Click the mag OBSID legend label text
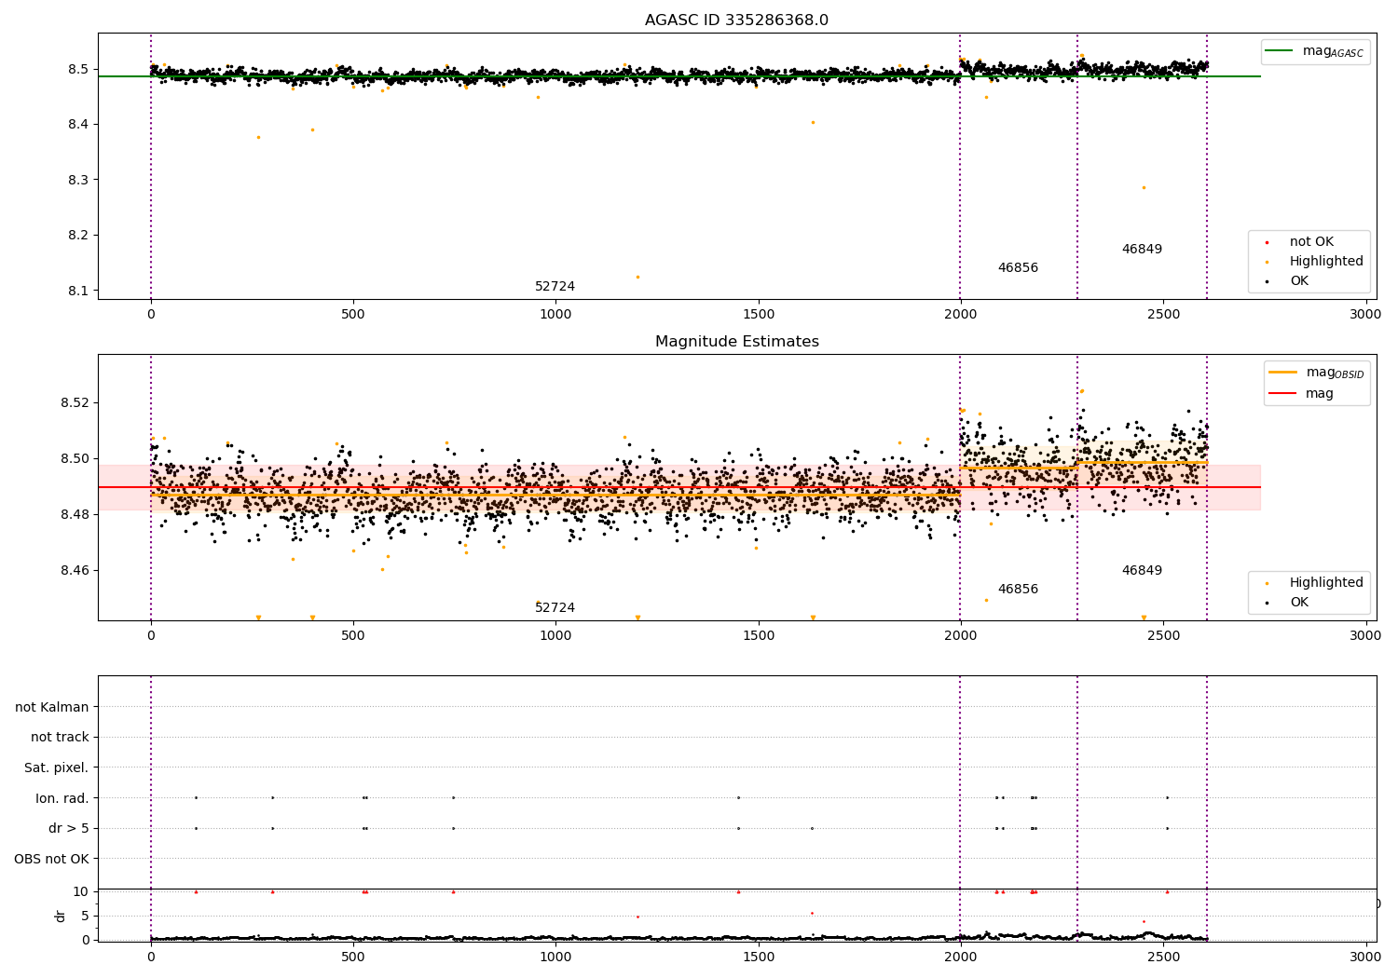The height and width of the screenshot is (978, 1398). (1335, 373)
